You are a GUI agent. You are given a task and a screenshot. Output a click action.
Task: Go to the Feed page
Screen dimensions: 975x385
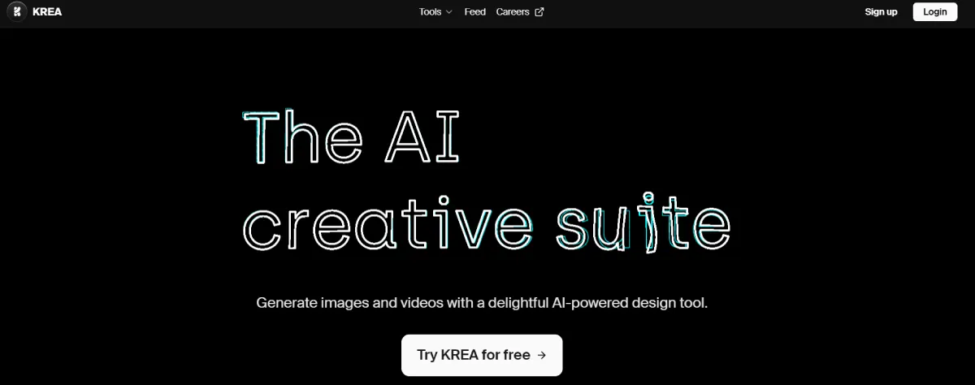pos(474,12)
